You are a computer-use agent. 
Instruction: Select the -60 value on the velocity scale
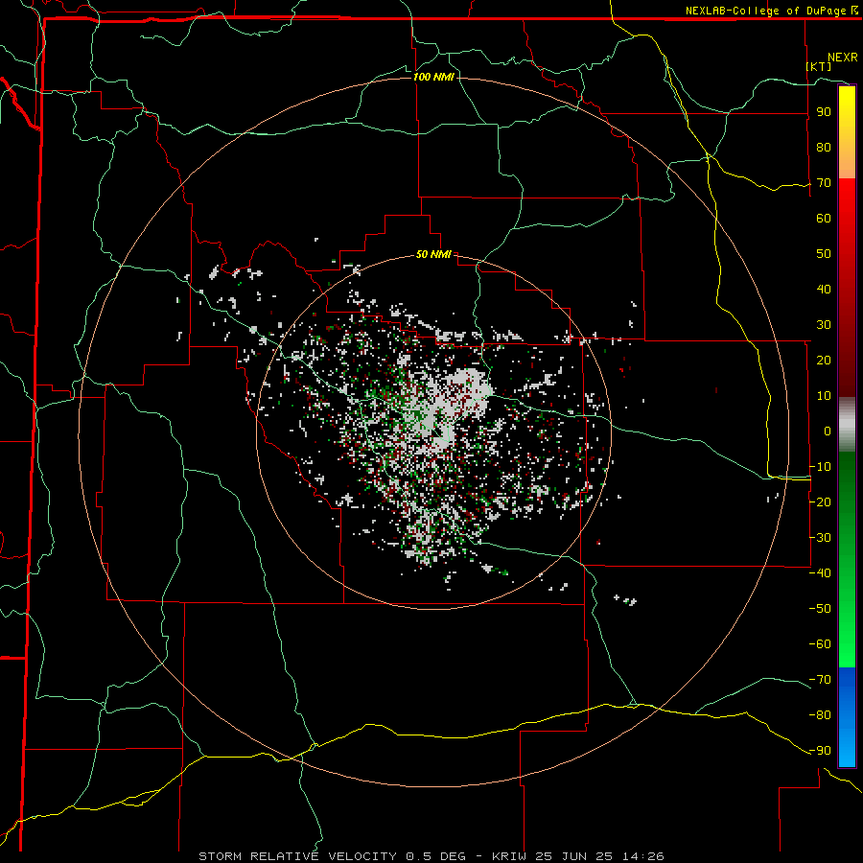click(x=820, y=644)
